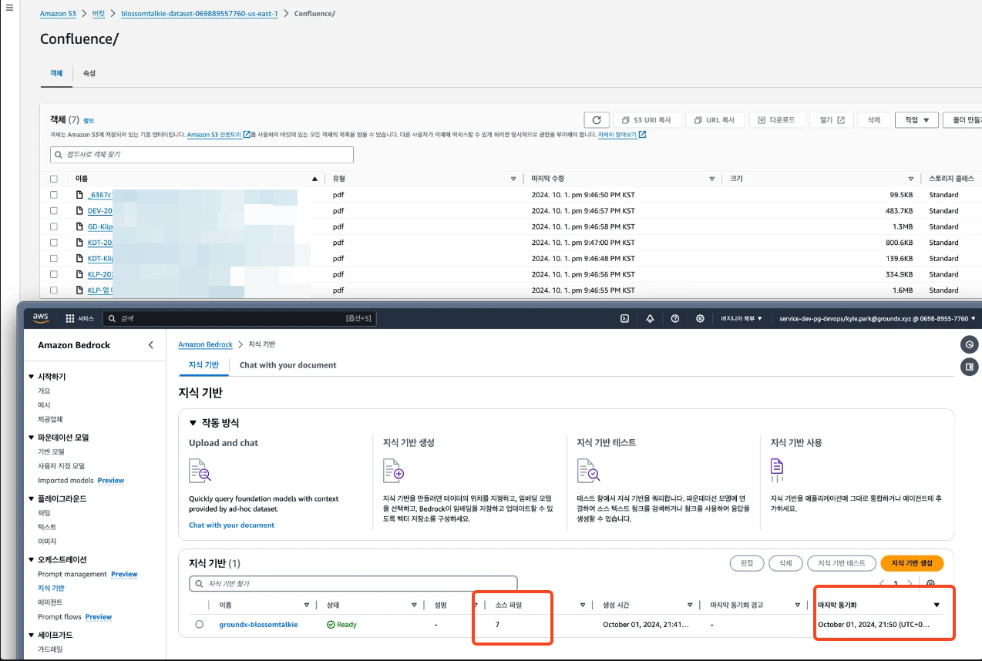The width and height of the screenshot is (982, 661).
Task: Open the notifications bell
Action: (650, 318)
